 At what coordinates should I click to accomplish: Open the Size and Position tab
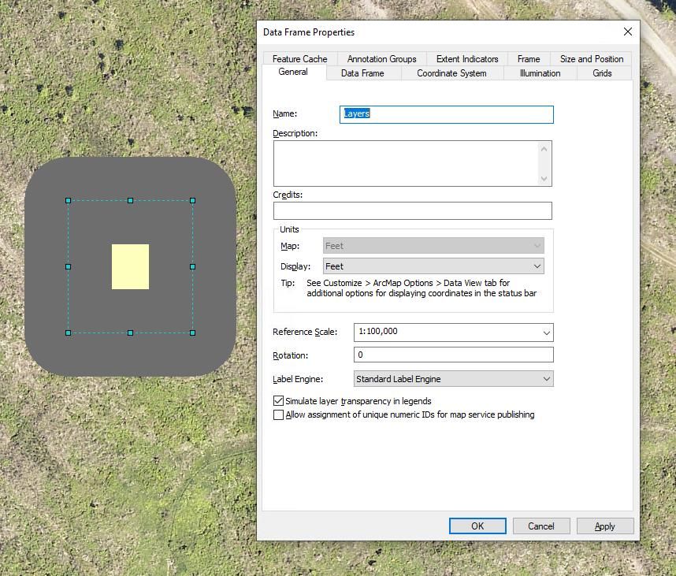pos(592,58)
